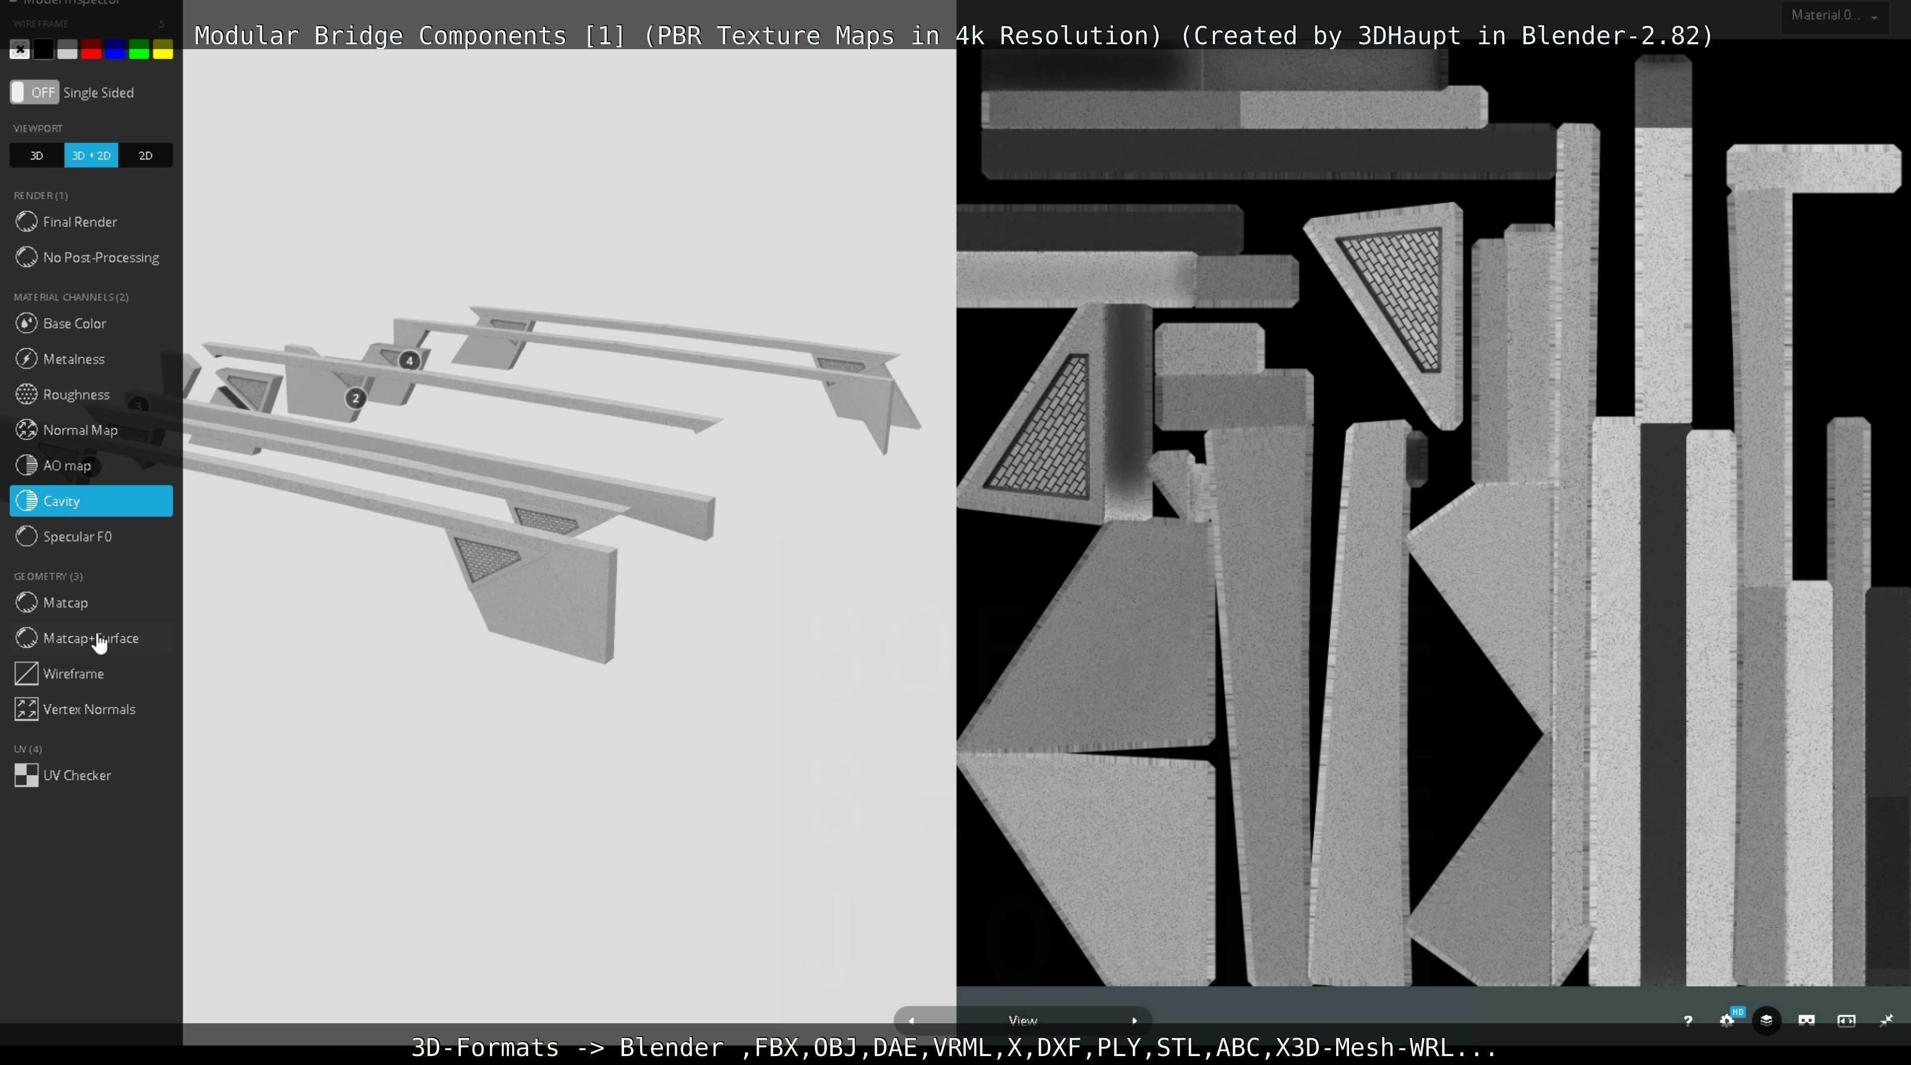
Task: Pick blue wireframe color
Action: pyautogui.click(x=115, y=50)
